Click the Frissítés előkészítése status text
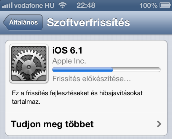The width and height of the screenshot is (172, 139). coord(92,79)
